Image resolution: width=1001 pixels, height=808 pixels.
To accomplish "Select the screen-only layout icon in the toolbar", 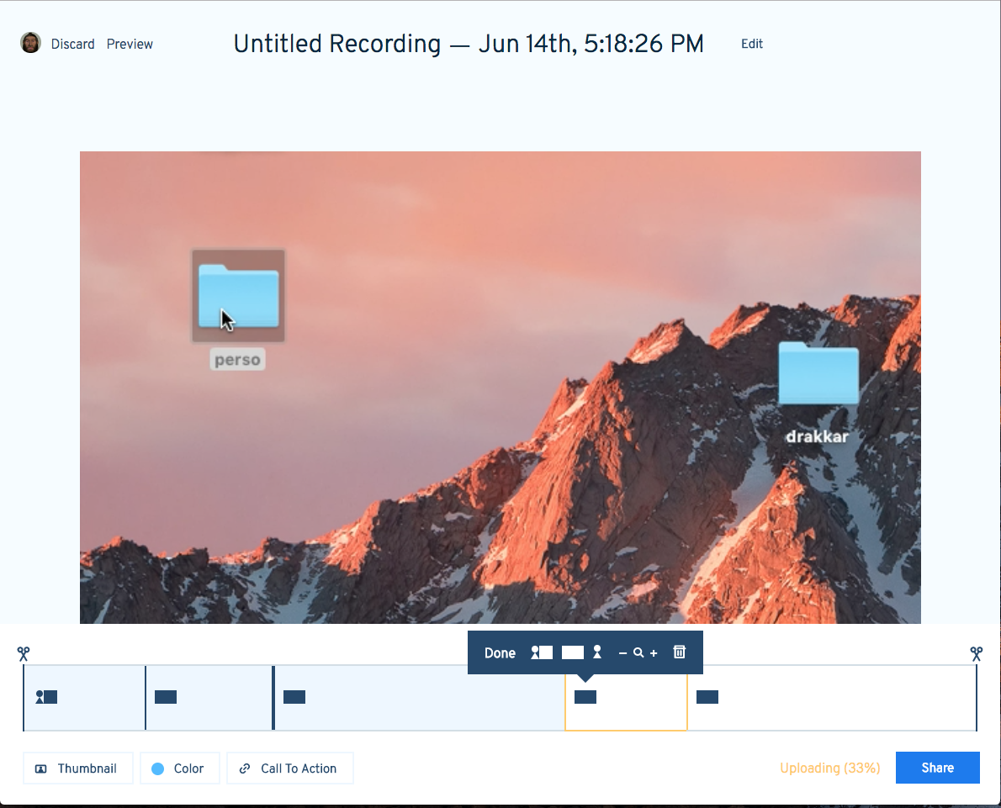I will coord(573,652).
